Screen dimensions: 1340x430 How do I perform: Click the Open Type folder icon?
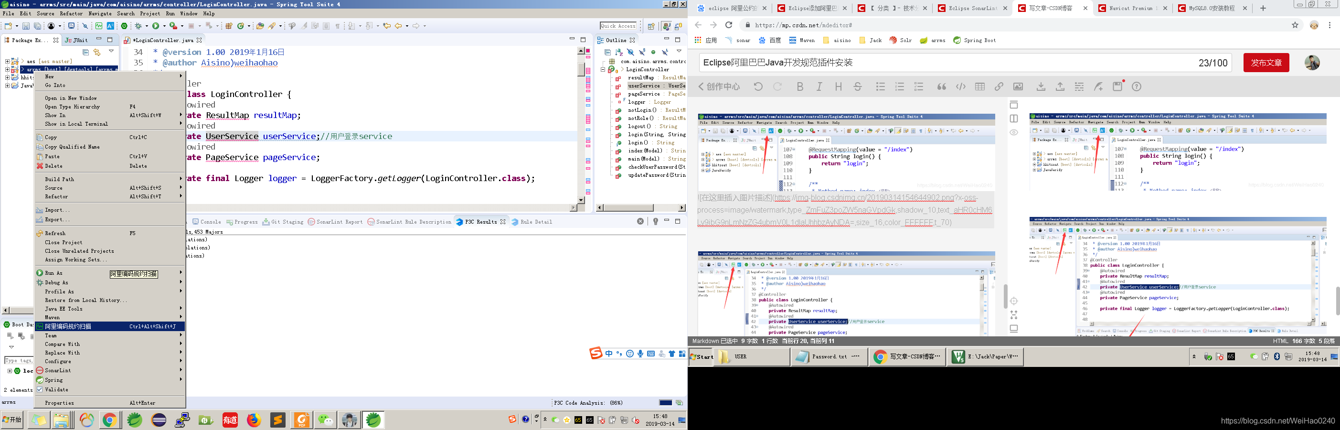click(260, 25)
